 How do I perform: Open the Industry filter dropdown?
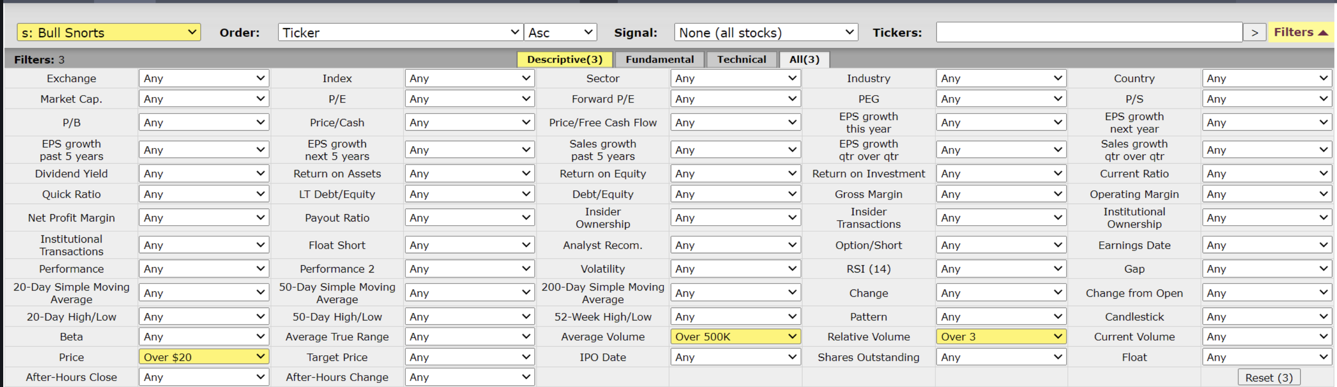coord(1001,78)
